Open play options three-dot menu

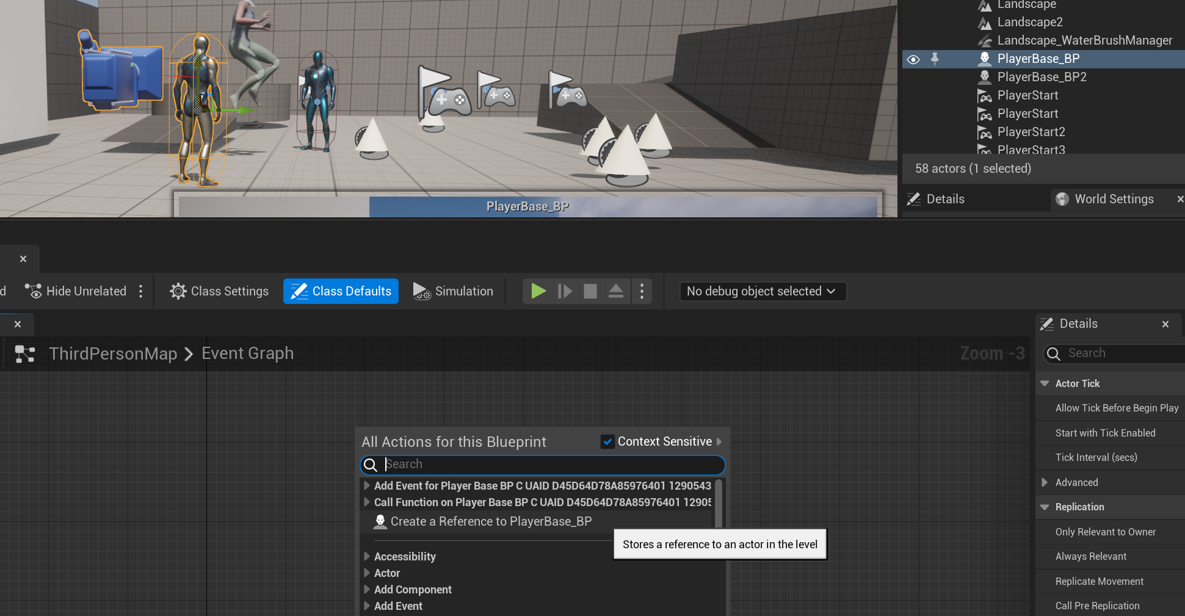click(x=642, y=291)
